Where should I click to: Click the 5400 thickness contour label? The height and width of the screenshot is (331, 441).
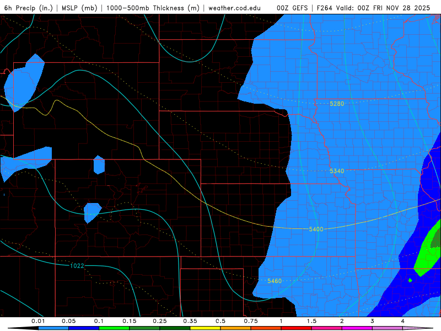pos(316,229)
